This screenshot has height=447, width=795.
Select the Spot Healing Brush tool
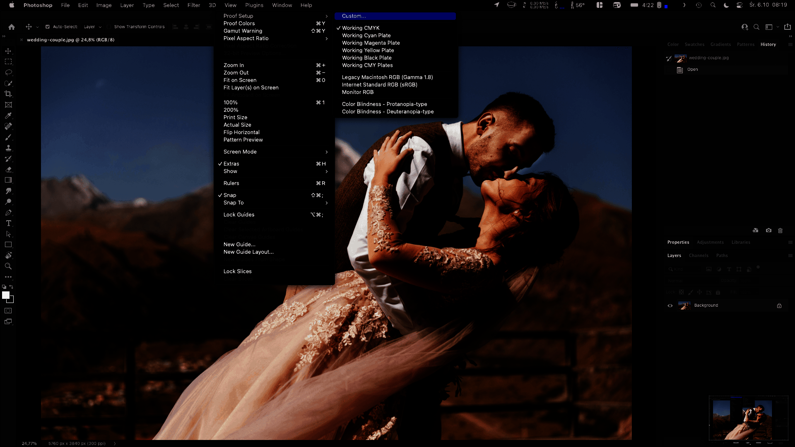[x=8, y=126]
